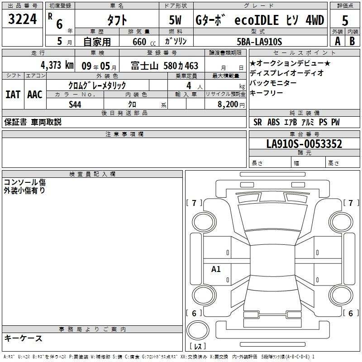The width and height of the screenshot is (362, 362).
Task: Click the [レス] spare tire marker
Action: tap(198, 347)
